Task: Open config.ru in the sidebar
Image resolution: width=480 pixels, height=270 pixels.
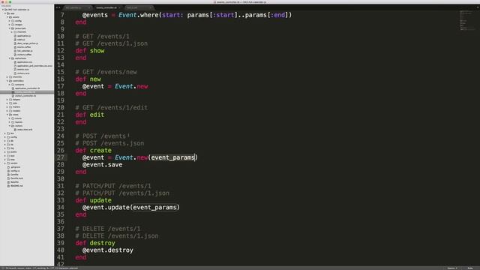Action: 15,171
